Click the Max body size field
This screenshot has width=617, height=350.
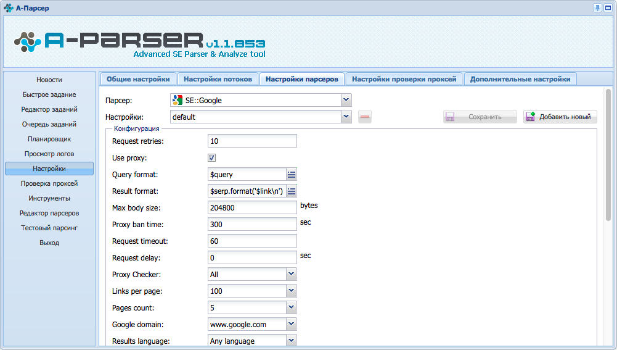tap(252, 207)
